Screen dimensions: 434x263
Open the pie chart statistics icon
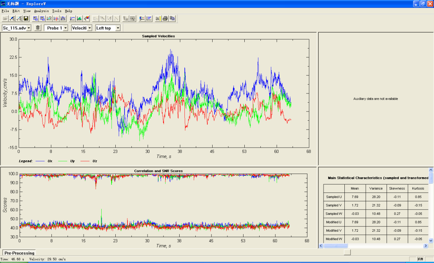[x=86, y=18]
